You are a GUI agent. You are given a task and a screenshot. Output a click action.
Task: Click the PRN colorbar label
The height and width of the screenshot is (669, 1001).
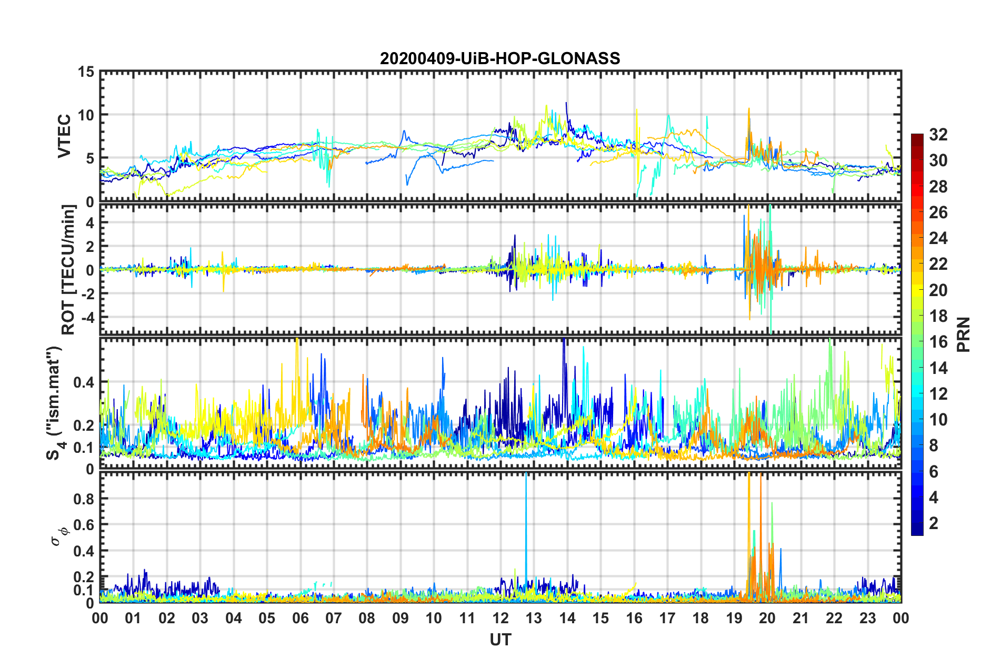(964, 334)
